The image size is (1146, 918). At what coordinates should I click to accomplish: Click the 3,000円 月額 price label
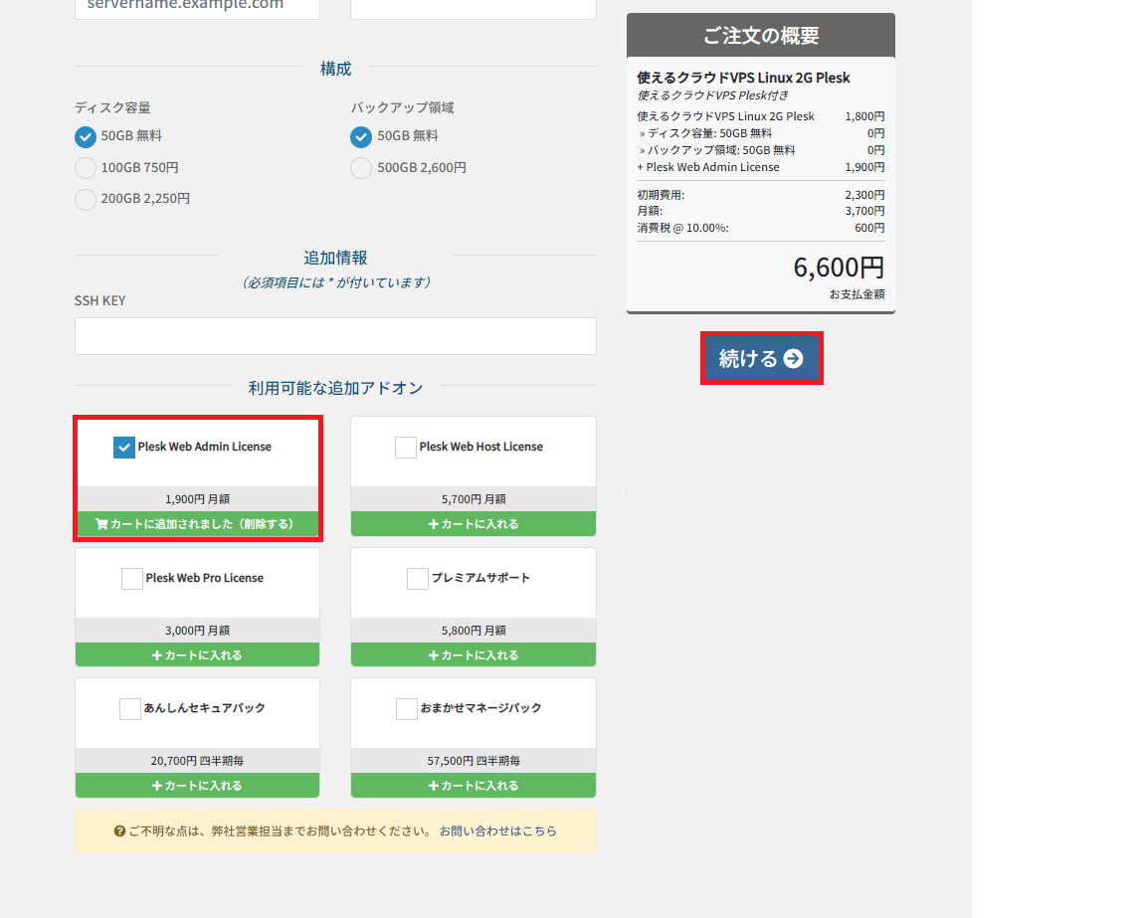197,630
